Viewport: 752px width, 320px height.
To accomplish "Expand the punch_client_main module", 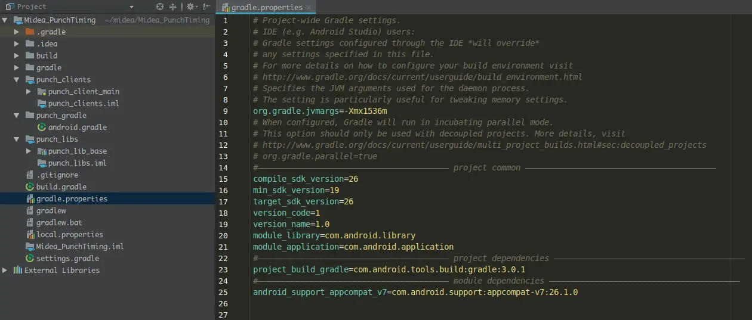I will (29, 91).
